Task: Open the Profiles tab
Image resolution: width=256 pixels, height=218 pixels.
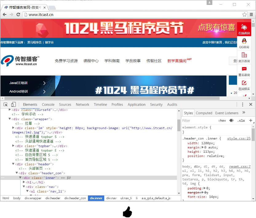Action: coord(117,104)
